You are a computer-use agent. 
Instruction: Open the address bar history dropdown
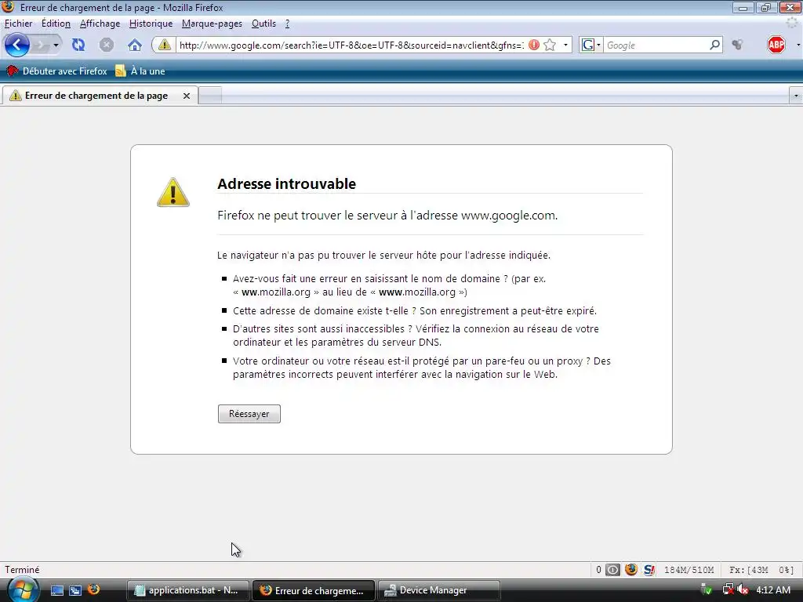pyautogui.click(x=565, y=45)
